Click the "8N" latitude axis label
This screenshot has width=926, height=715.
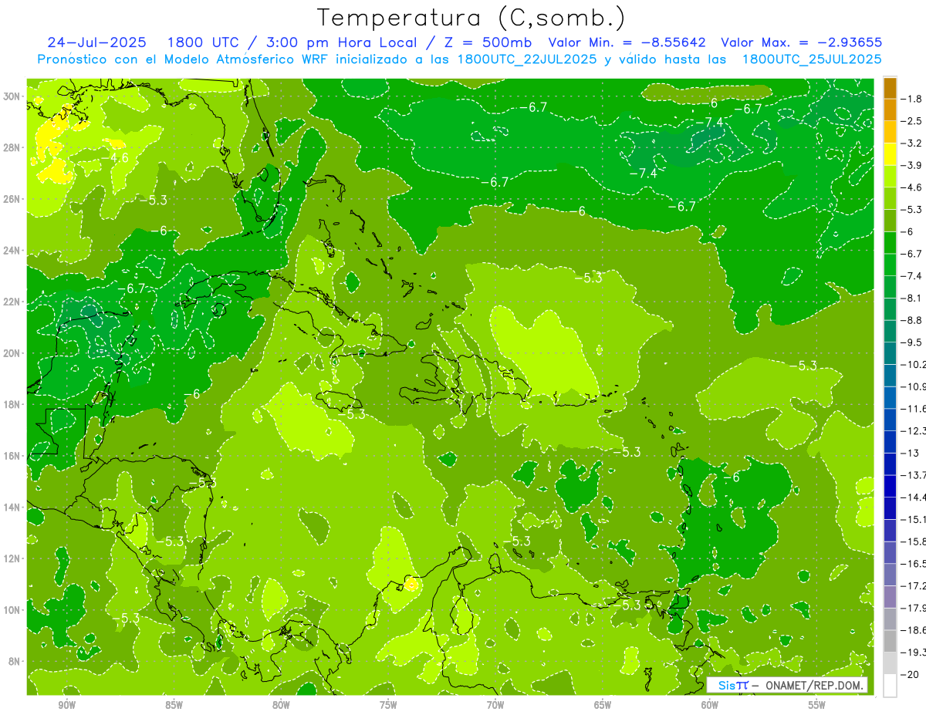pos(15,661)
